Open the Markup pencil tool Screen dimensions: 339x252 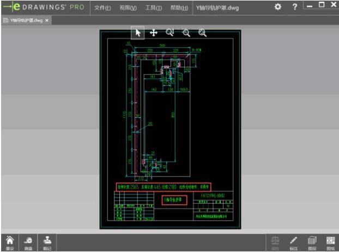coord(294,242)
